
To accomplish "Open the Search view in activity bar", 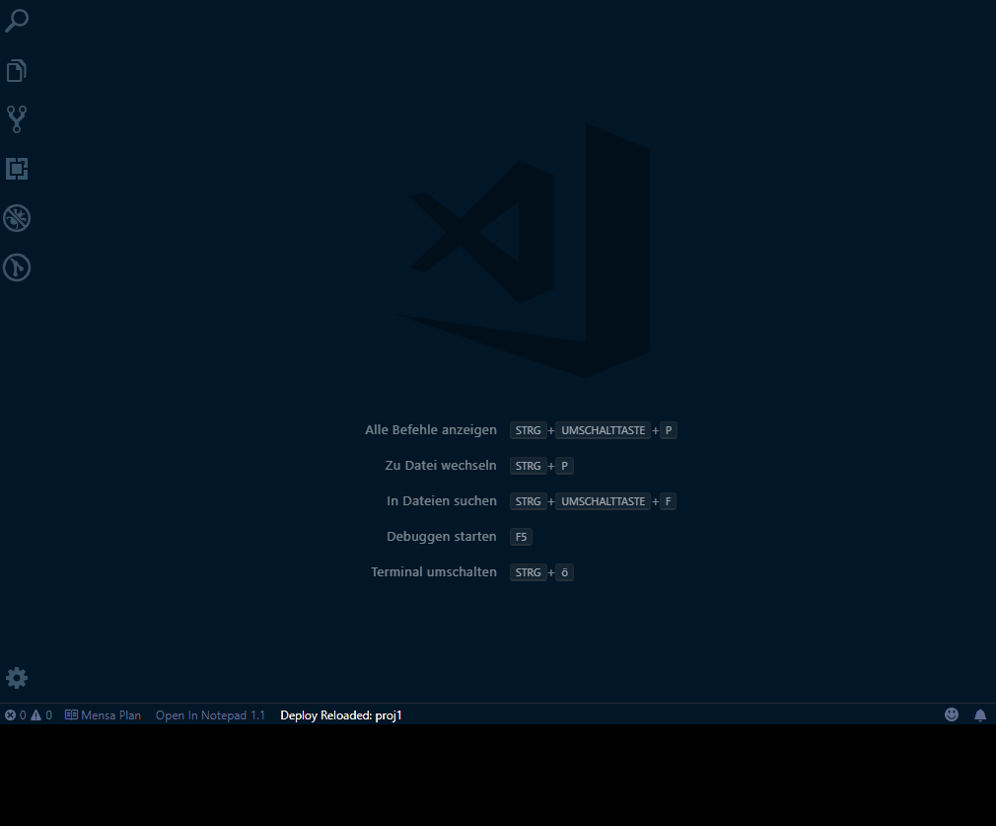I will 17,21.
